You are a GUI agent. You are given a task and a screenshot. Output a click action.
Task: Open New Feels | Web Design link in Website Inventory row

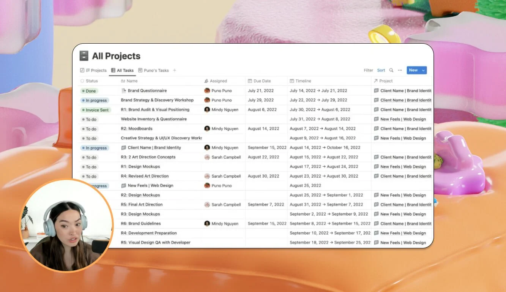403,119
